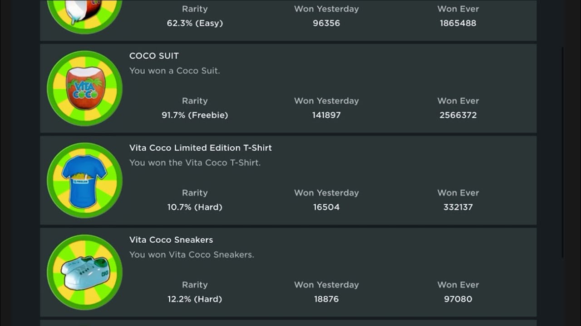This screenshot has width=581, height=326.
Task: Click the partially visible top badge icon
Action: (x=84, y=16)
